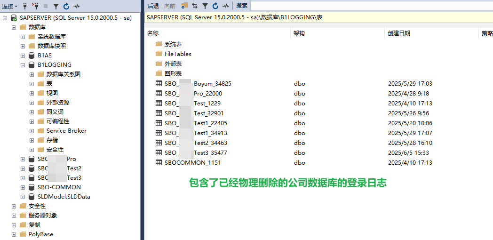Viewport: 493px width, 240px height.
Task: Expand the 数据库快照 folder
Action: click(x=23, y=46)
